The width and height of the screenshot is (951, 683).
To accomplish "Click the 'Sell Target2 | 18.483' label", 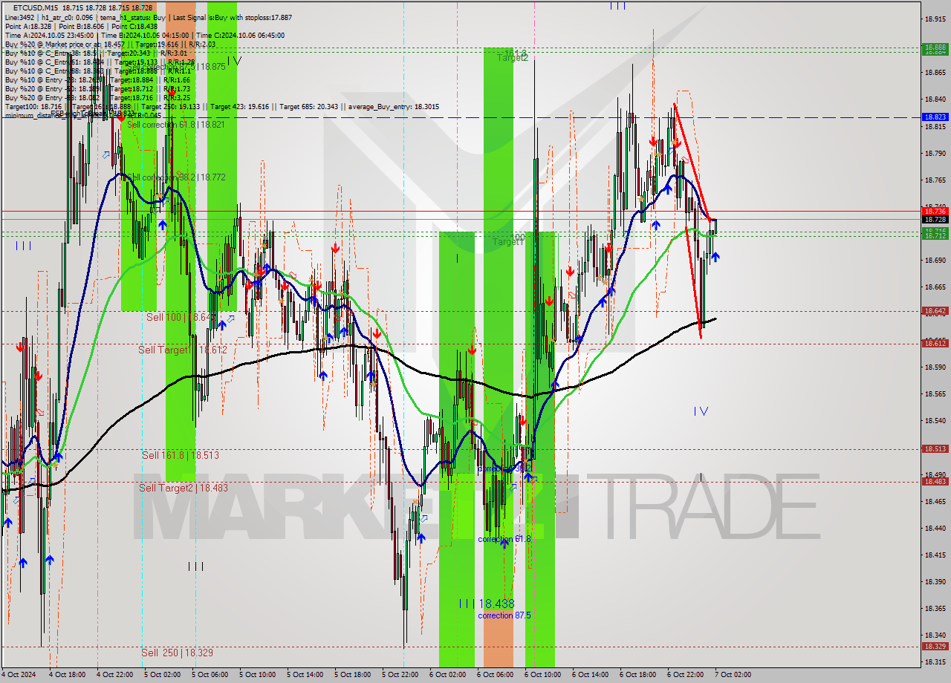I will (x=184, y=488).
